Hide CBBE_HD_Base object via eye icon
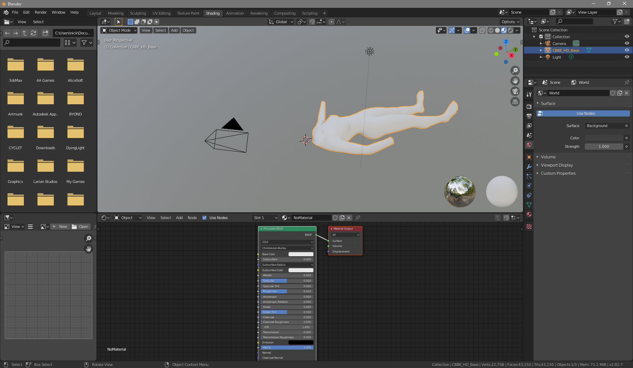 (x=627, y=50)
